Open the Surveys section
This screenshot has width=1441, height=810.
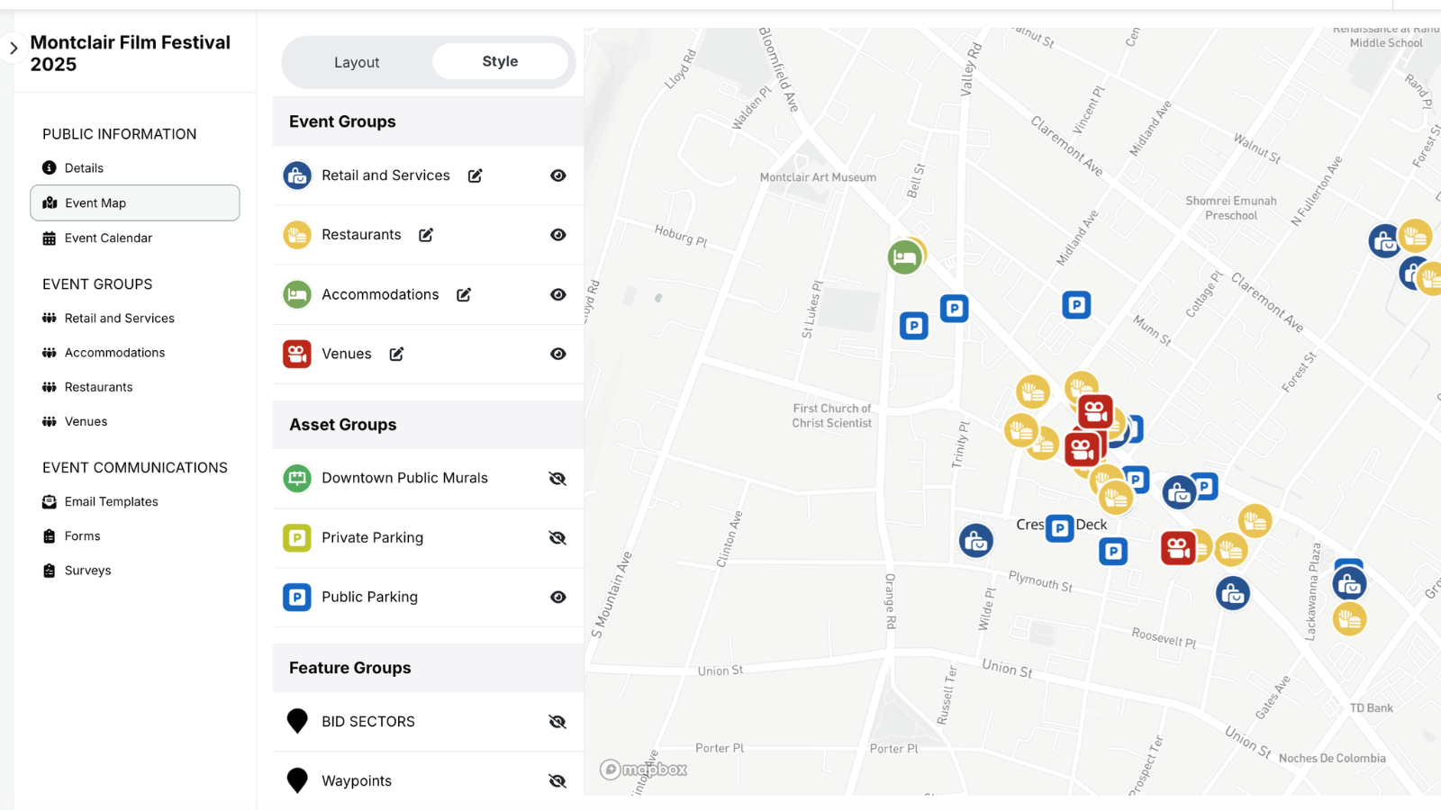(x=87, y=571)
